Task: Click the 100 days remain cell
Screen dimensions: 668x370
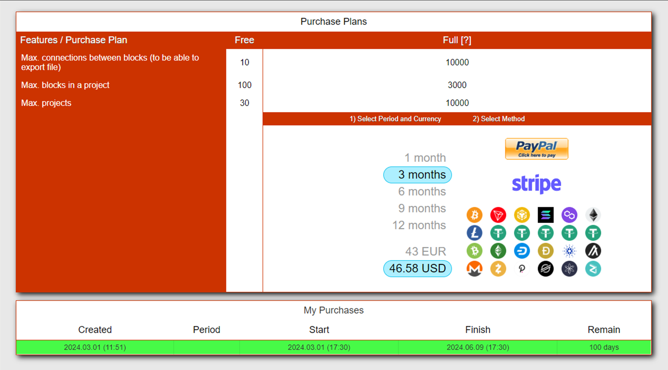Action: (604, 347)
